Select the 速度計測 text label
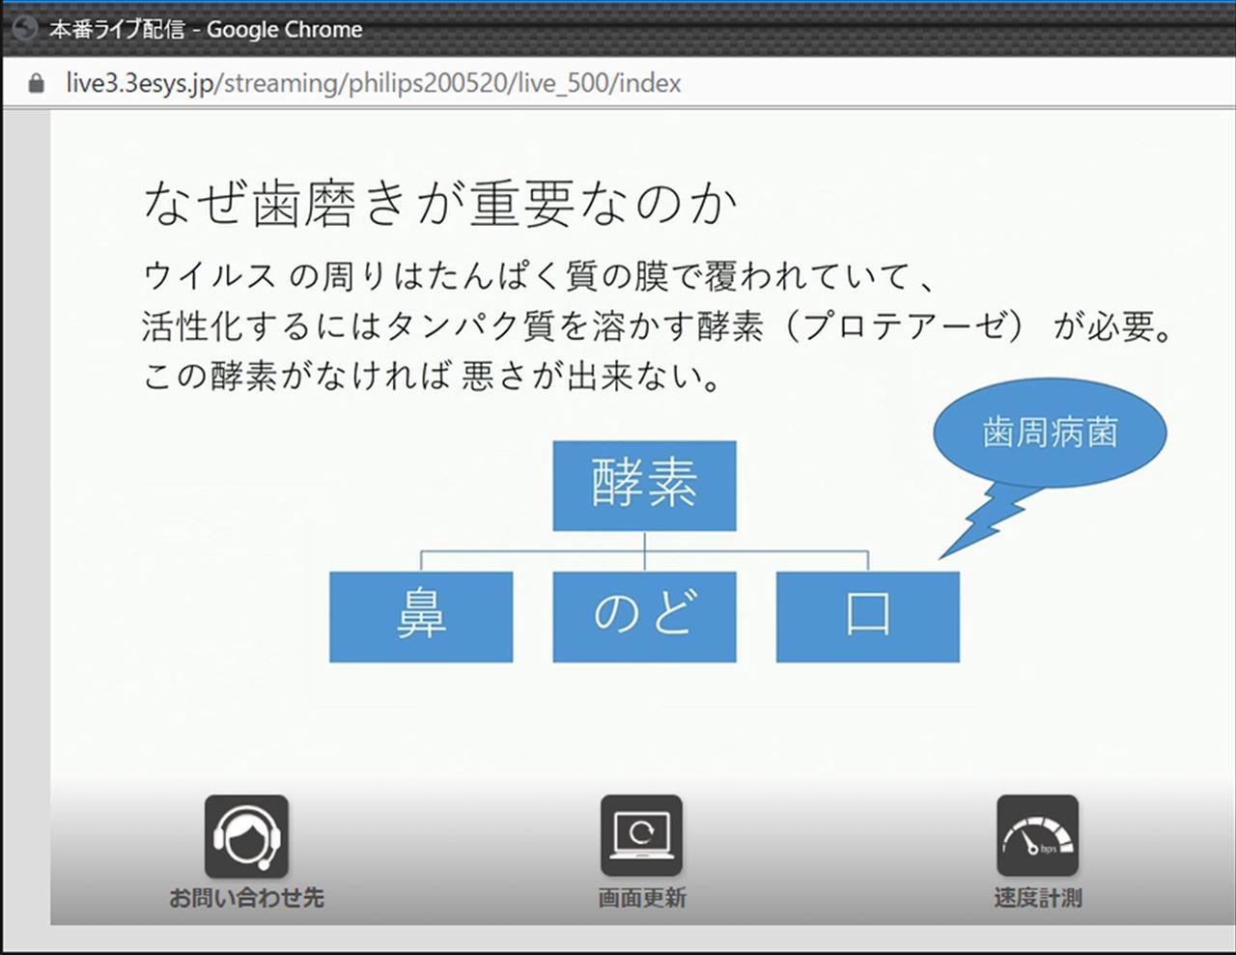 tap(1037, 898)
